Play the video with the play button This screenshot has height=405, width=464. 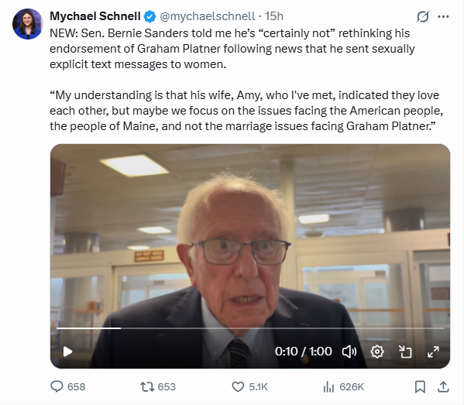[x=67, y=352]
